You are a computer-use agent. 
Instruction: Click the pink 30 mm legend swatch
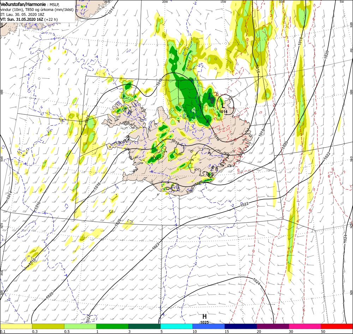305,326
